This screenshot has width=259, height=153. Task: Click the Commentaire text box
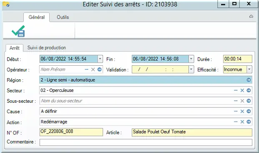[146, 142]
